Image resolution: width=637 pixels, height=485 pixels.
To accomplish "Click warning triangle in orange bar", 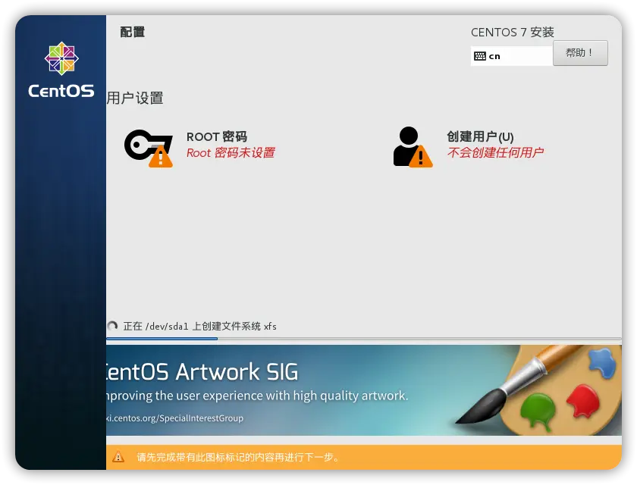I will (118, 457).
